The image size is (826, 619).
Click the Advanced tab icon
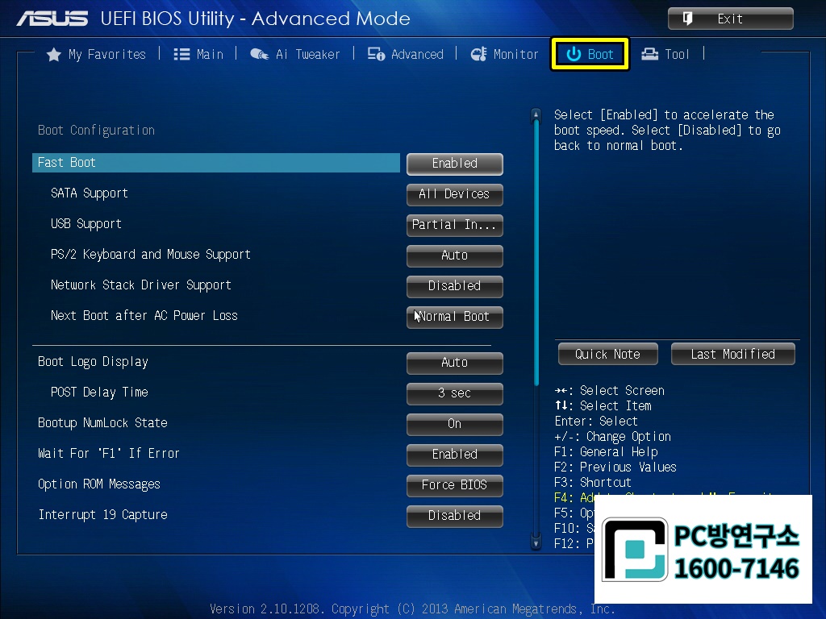click(x=376, y=54)
